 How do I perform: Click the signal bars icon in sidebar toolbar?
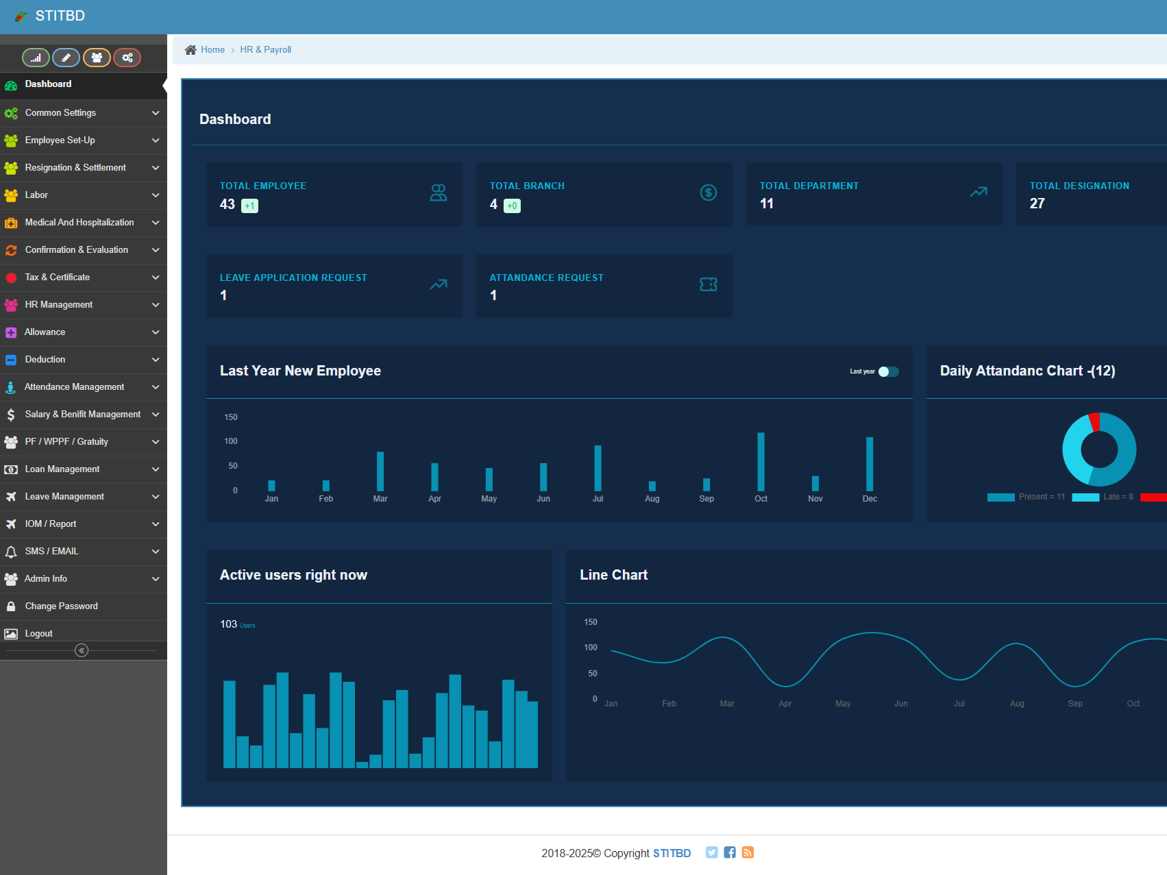pyautogui.click(x=36, y=58)
